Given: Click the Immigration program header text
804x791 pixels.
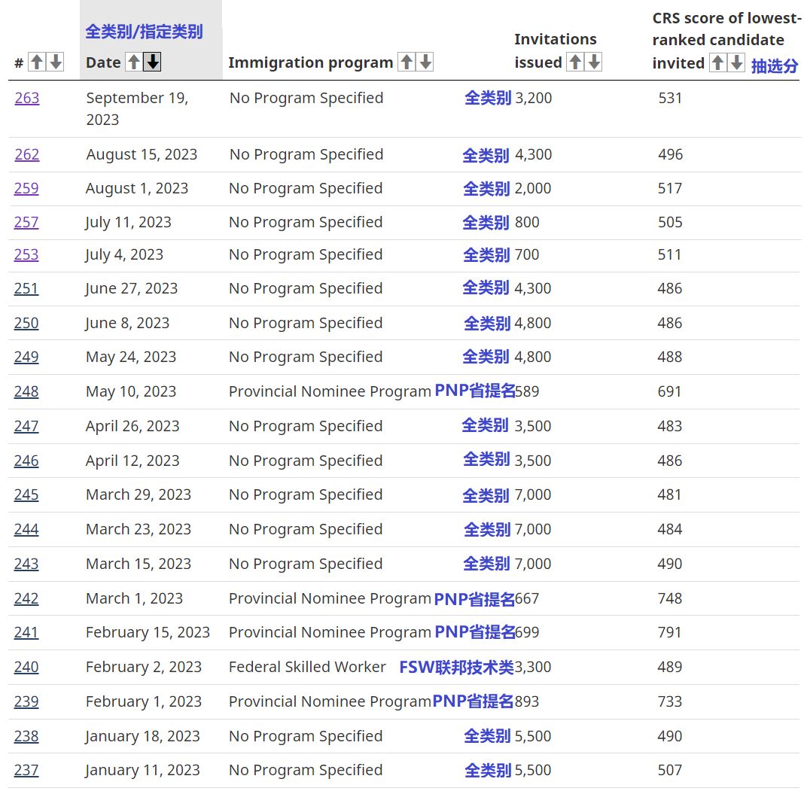Looking at the screenshot, I should pos(311,62).
